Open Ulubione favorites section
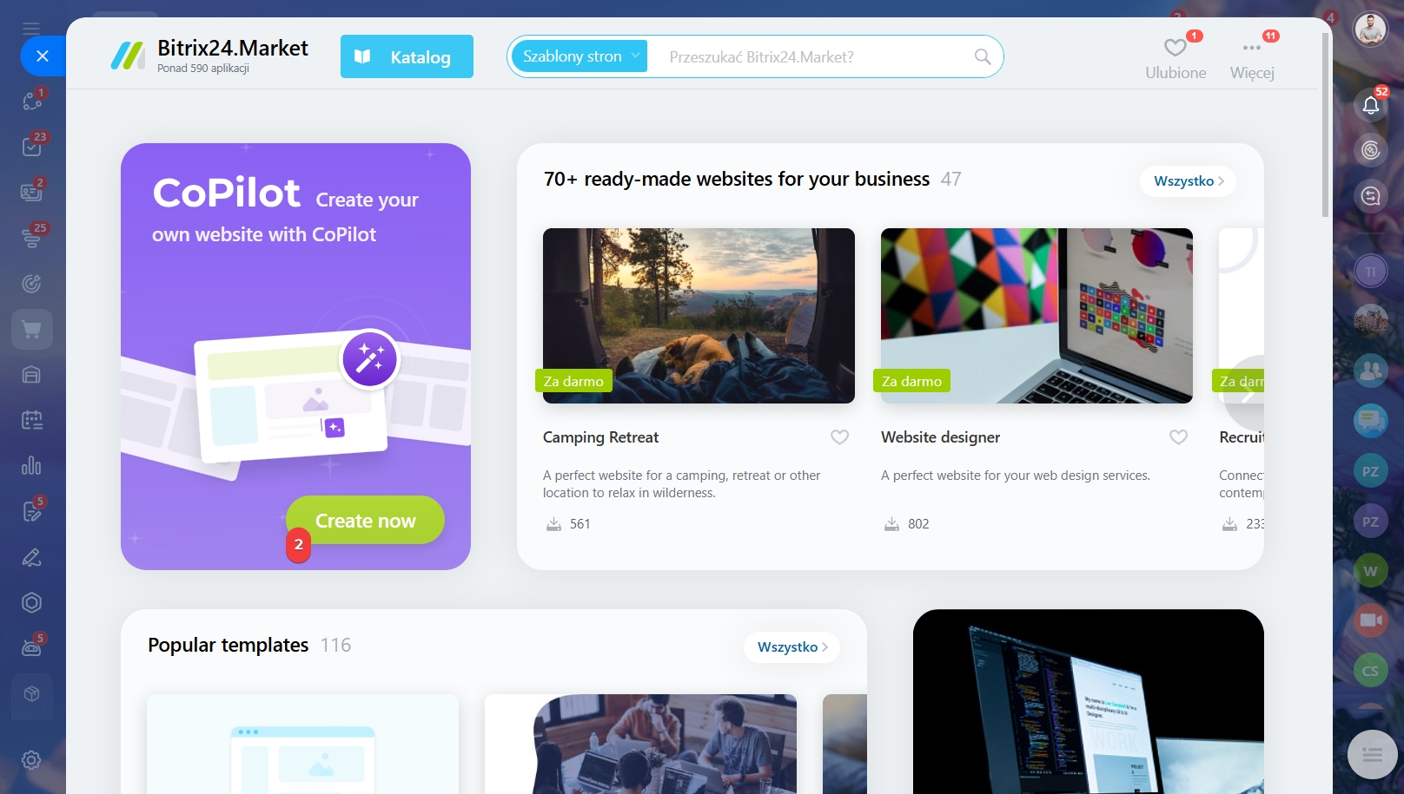 1176,59
